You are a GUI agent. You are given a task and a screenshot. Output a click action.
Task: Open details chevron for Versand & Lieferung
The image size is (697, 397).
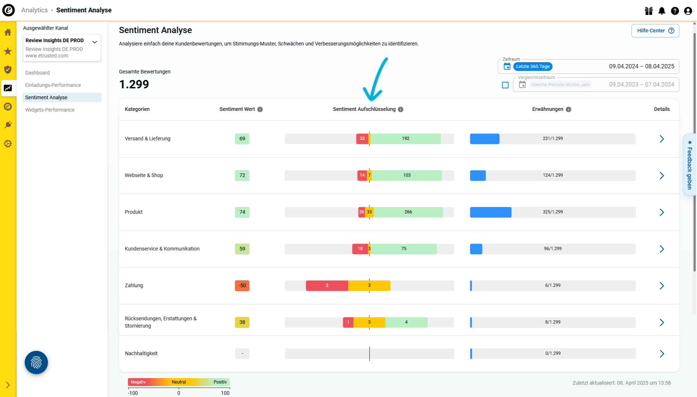(662, 139)
